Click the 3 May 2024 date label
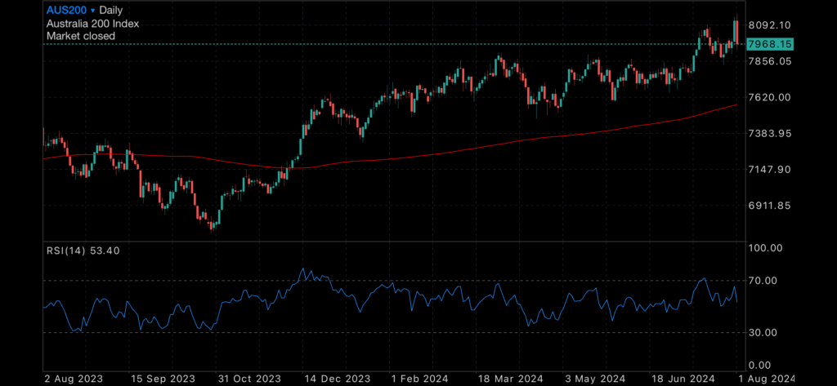The width and height of the screenshot is (837, 386). [x=594, y=378]
